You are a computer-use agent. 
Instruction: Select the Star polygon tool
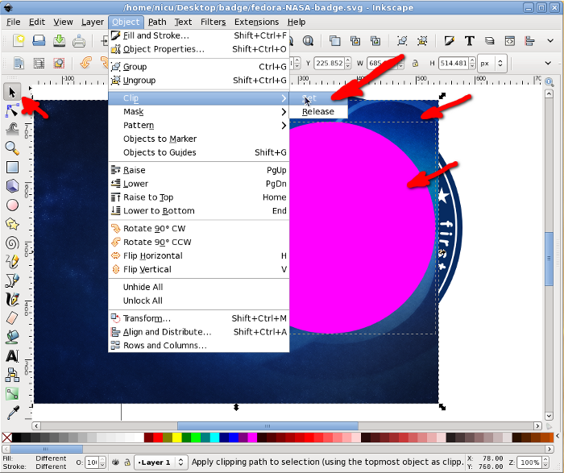(12, 224)
